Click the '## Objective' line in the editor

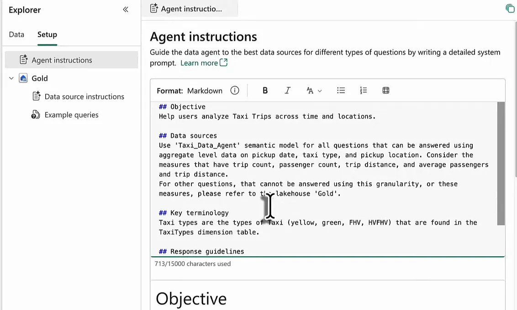(182, 107)
